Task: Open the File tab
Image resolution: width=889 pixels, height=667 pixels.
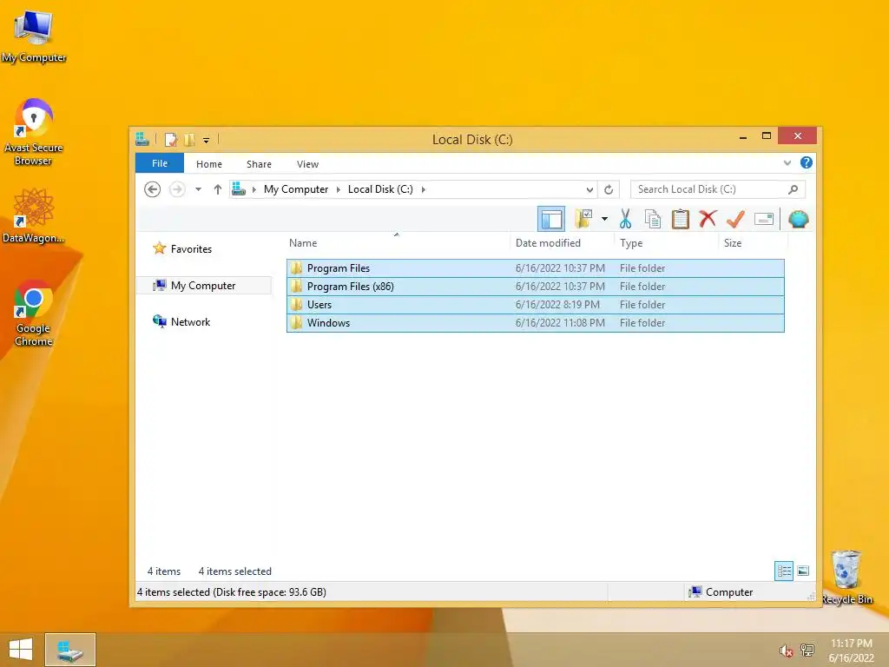Action: click(x=160, y=163)
